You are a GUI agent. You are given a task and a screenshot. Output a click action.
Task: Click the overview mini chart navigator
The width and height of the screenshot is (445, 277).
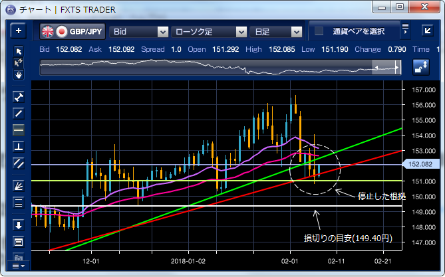[x=221, y=68]
